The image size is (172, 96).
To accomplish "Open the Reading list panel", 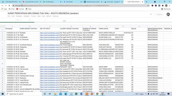I will coord(166,9).
